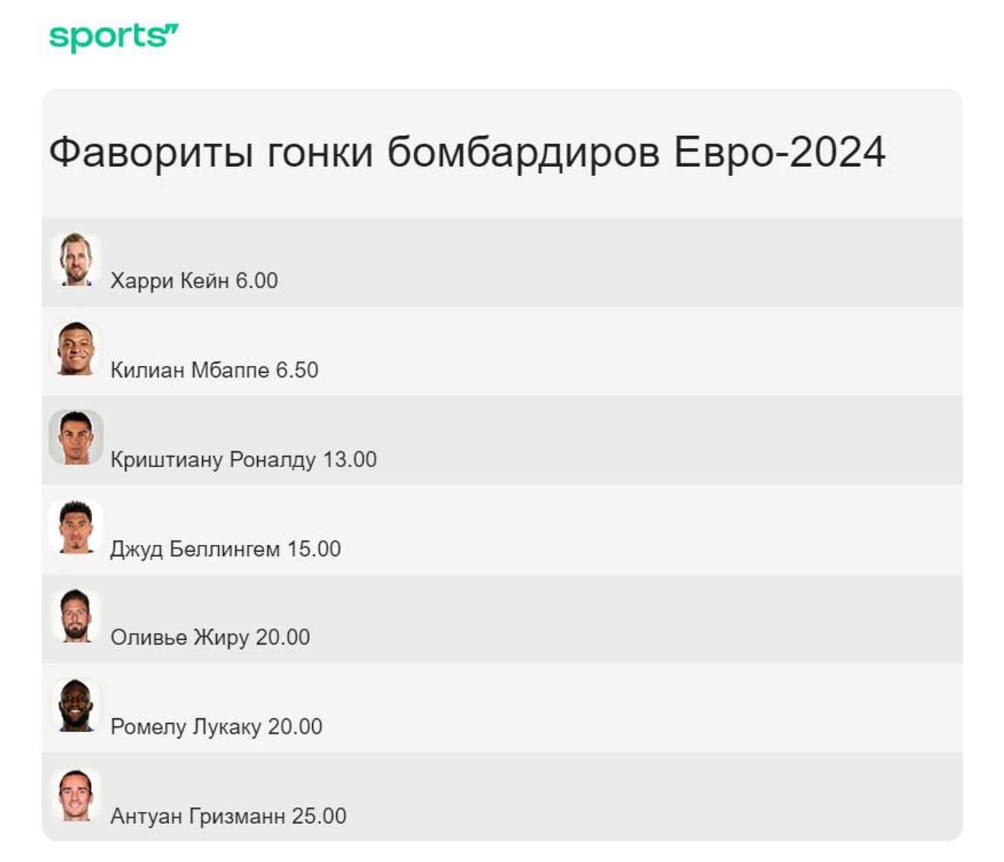Click the odds value 13.00 for Ronaldo
The image size is (1004, 862).
(x=350, y=460)
